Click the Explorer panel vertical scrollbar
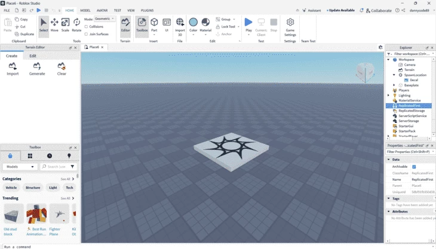The image size is (436, 249). [433, 97]
